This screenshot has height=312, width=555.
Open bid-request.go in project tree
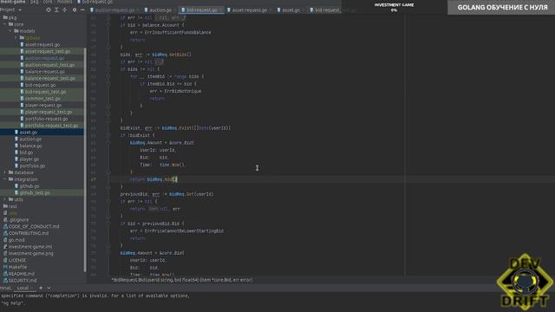(40, 85)
